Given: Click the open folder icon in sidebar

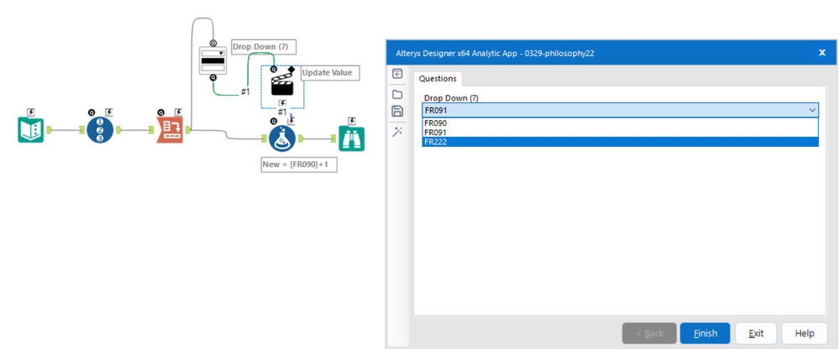Looking at the screenshot, I should (397, 95).
